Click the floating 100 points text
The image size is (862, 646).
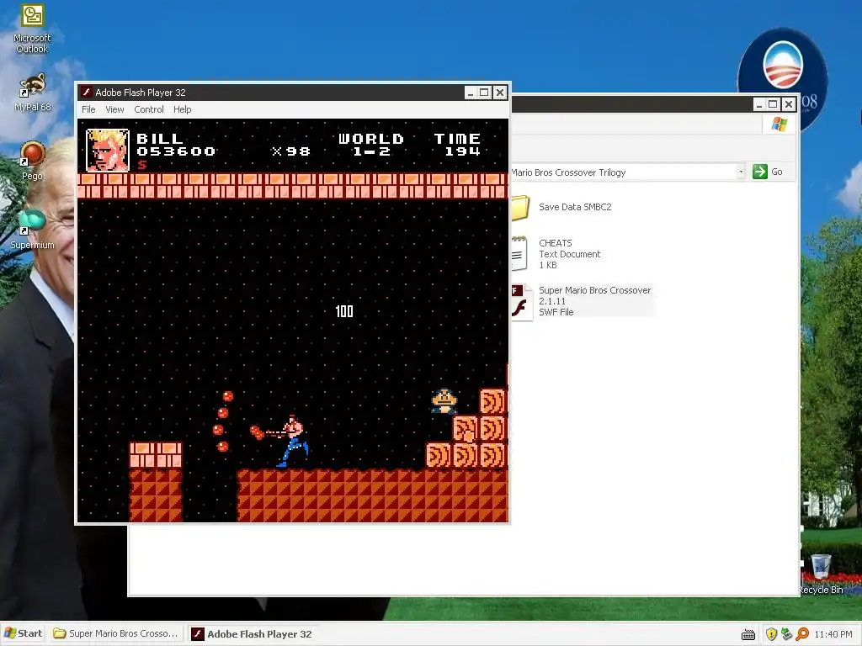click(344, 311)
